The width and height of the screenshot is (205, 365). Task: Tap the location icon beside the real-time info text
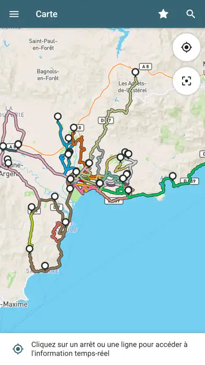click(x=18, y=349)
